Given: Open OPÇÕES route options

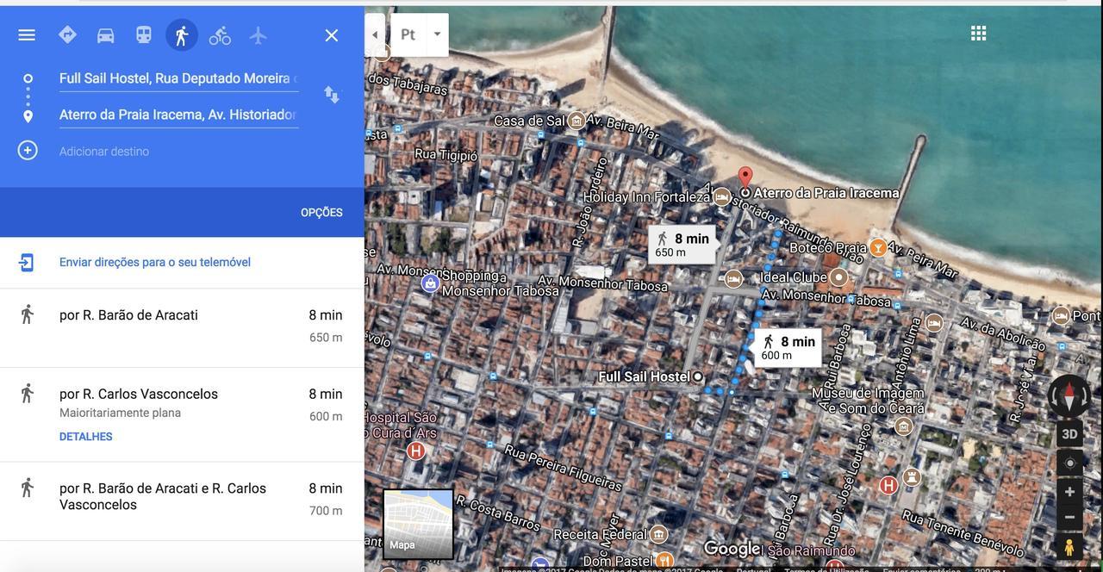Looking at the screenshot, I should coord(321,213).
